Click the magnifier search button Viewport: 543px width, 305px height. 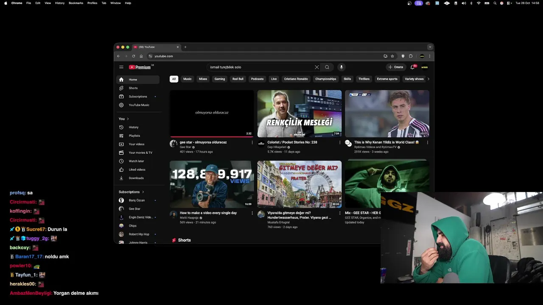(327, 67)
